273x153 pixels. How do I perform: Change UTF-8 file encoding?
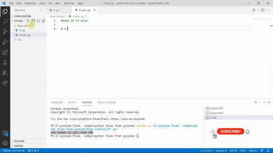(233, 150)
